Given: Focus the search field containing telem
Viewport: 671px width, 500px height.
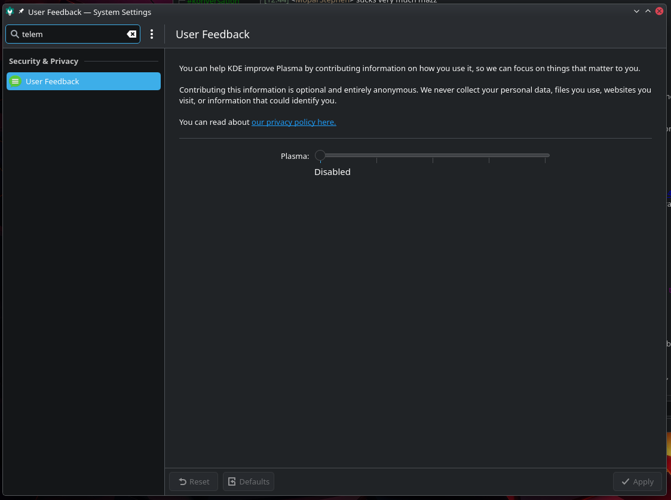Looking at the screenshot, I should pos(73,34).
